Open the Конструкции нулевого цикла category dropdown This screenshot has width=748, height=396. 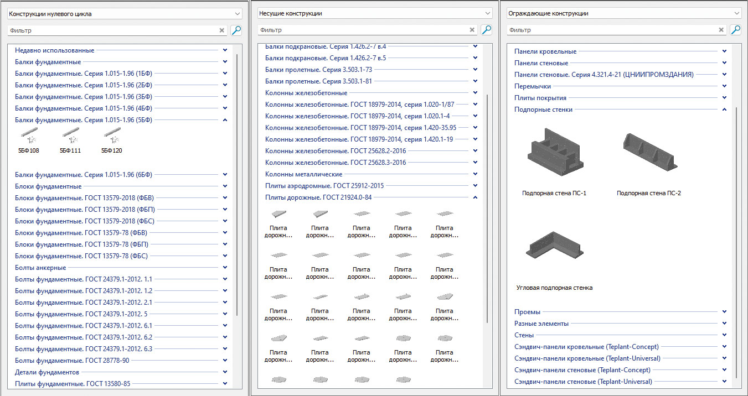tap(125, 14)
